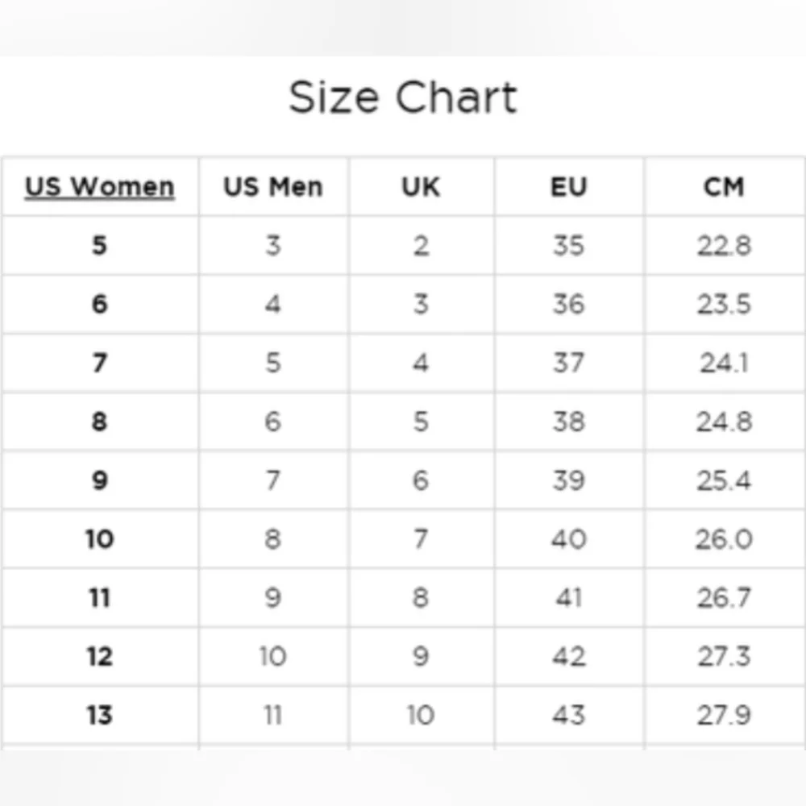Select EU size 35 cell
This screenshot has height=806, width=806.
coord(568,246)
